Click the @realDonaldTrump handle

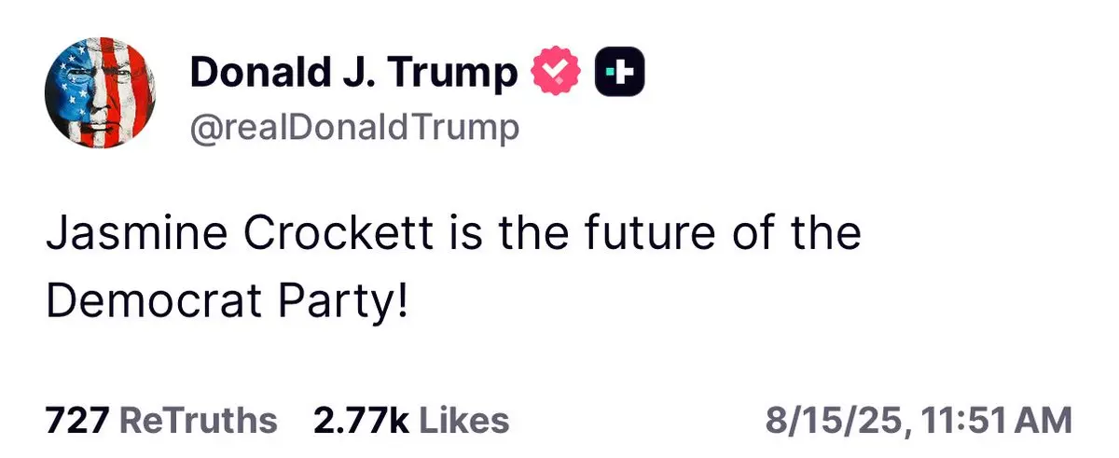click(x=354, y=126)
